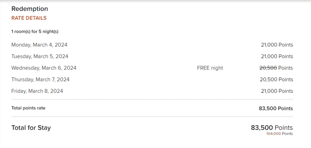
Task: Click the divider line above Total for Stay
Action: [x=152, y=117]
